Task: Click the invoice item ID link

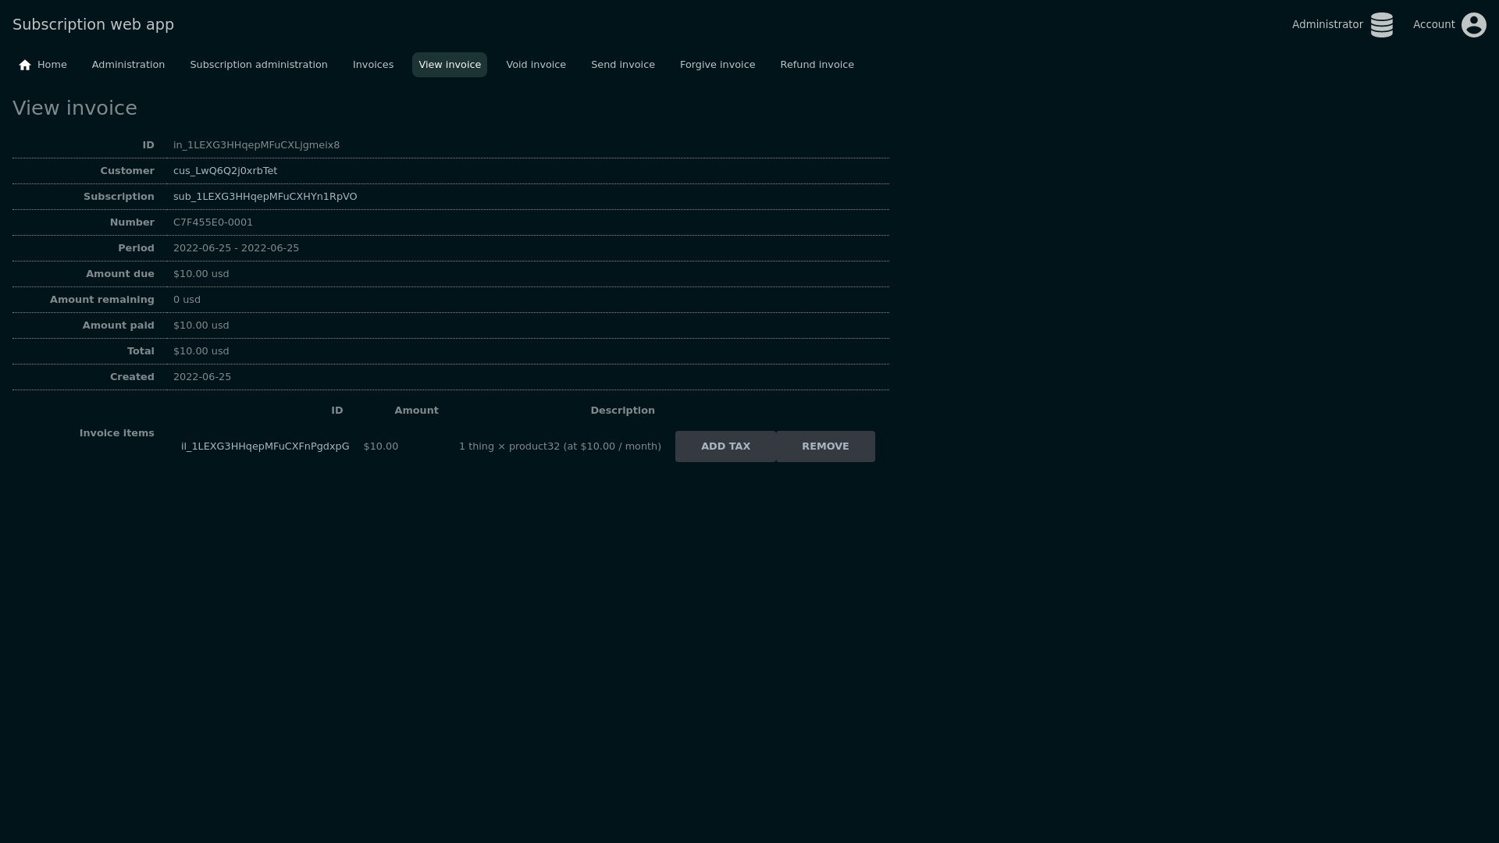Action: tap(265, 446)
